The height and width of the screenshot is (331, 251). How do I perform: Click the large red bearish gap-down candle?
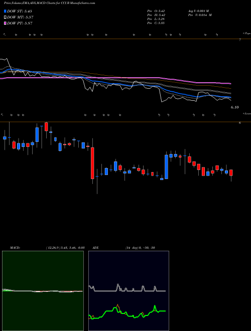point(92,163)
